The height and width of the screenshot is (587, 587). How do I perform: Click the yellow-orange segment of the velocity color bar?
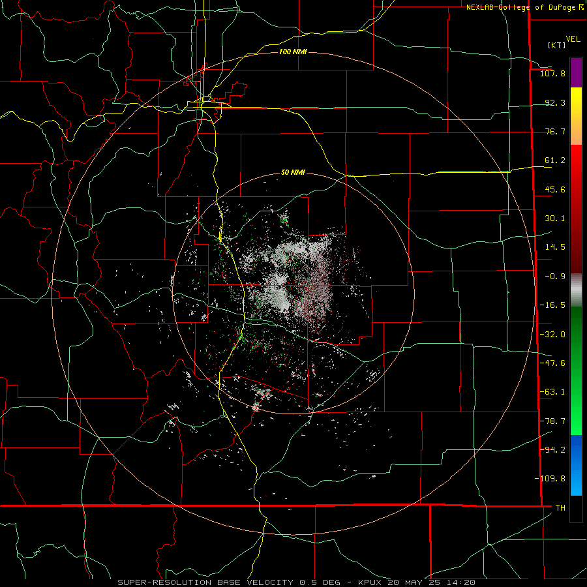576,116
